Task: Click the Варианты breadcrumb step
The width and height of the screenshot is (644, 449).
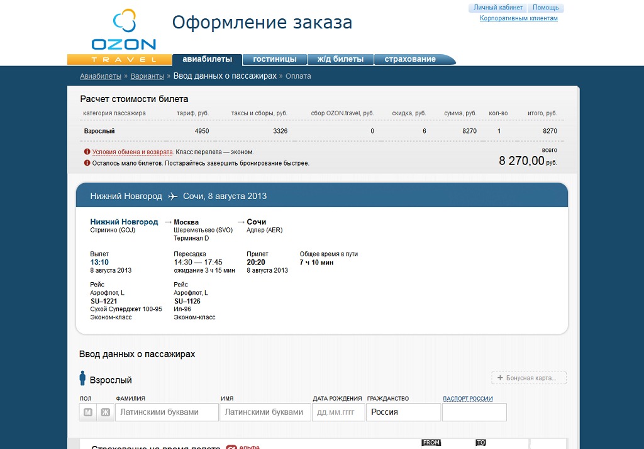Action: point(148,75)
